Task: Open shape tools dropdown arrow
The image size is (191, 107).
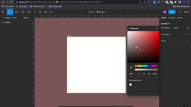Action: [25, 12]
